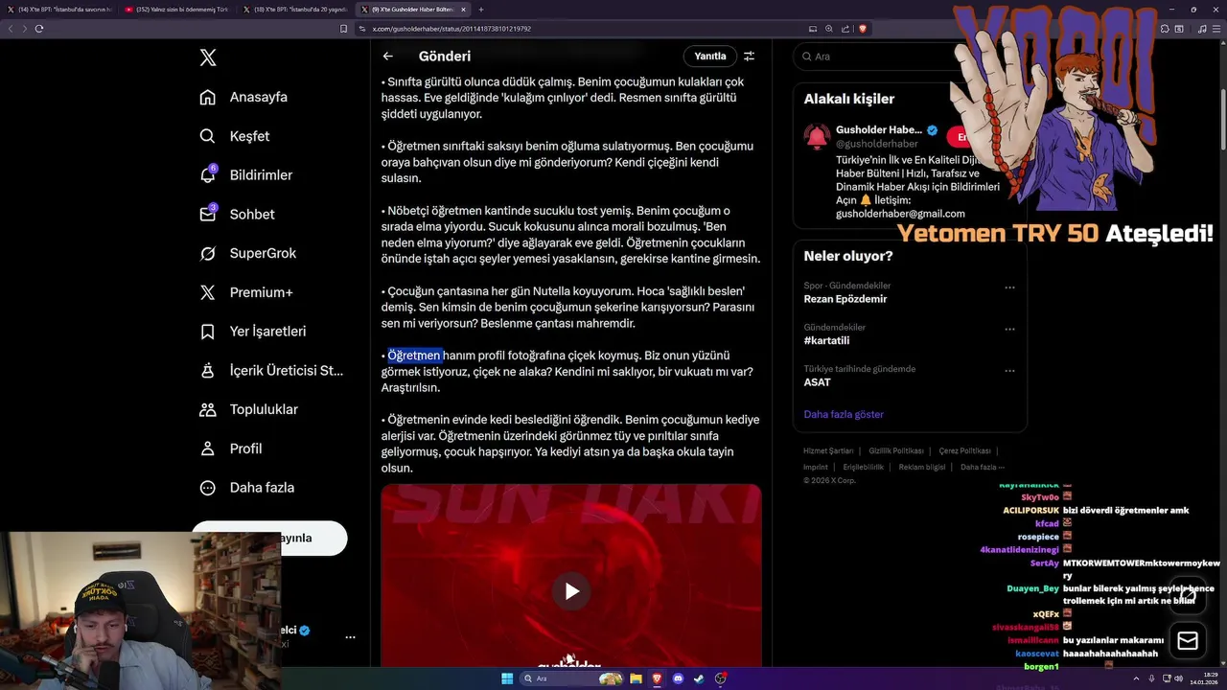The width and height of the screenshot is (1227, 690).
Task: Open Daha fazla circle icon
Action: click(x=208, y=488)
